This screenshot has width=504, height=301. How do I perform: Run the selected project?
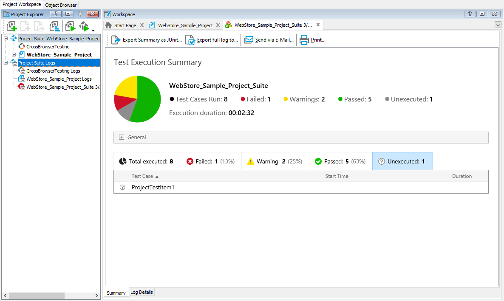[70, 26]
